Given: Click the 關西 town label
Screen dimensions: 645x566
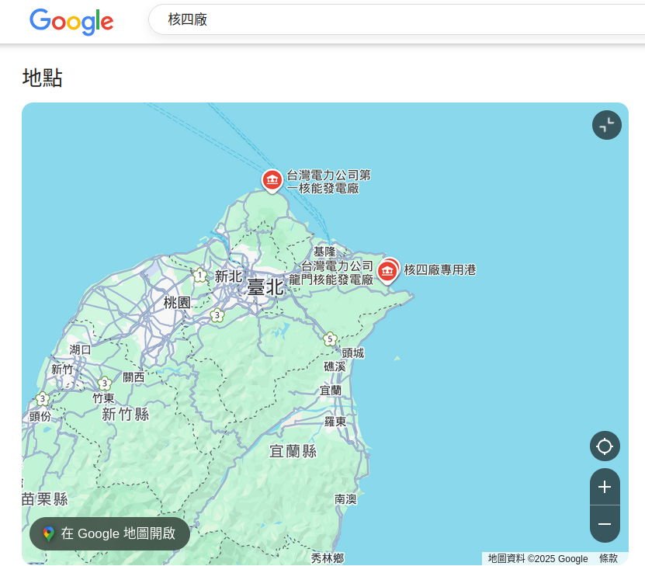Looking at the screenshot, I should point(134,377).
